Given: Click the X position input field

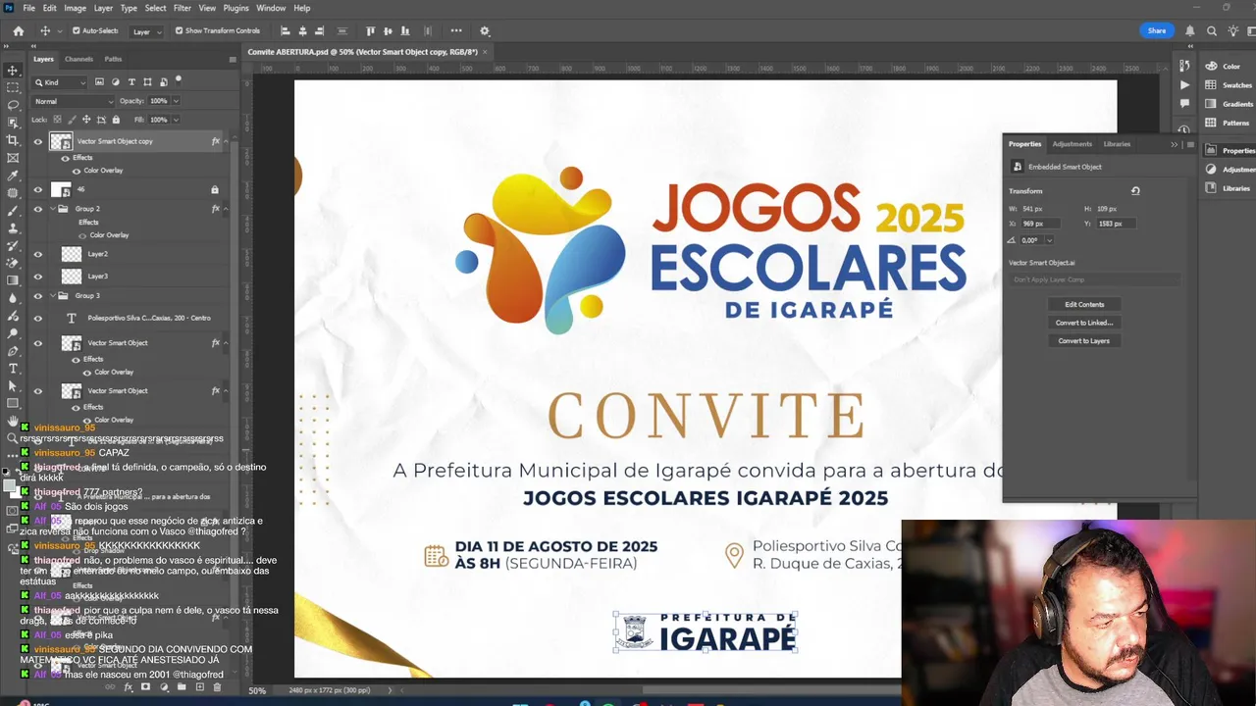Looking at the screenshot, I should (1041, 224).
